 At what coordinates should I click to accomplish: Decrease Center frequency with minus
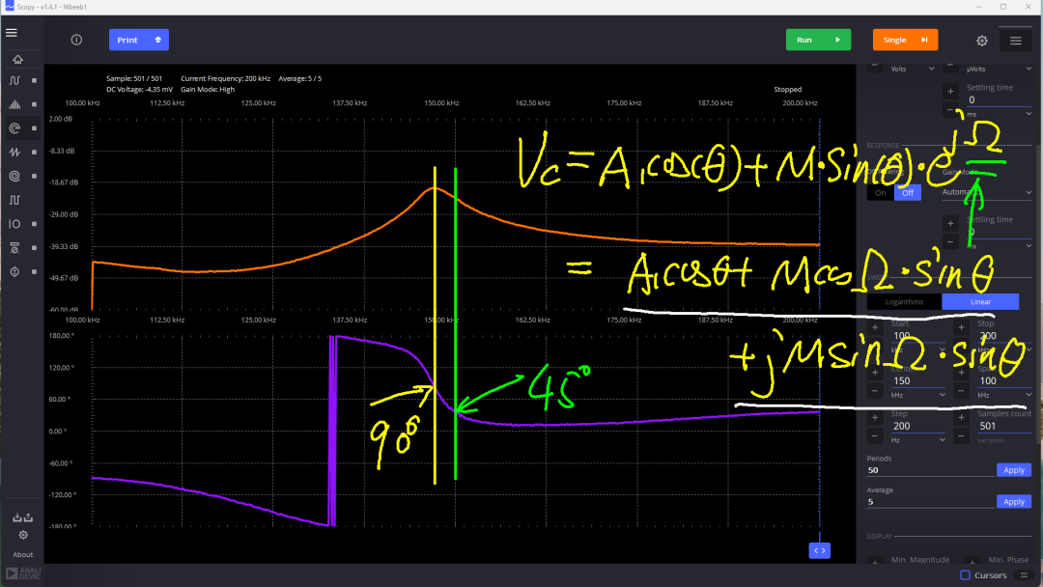coord(875,391)
